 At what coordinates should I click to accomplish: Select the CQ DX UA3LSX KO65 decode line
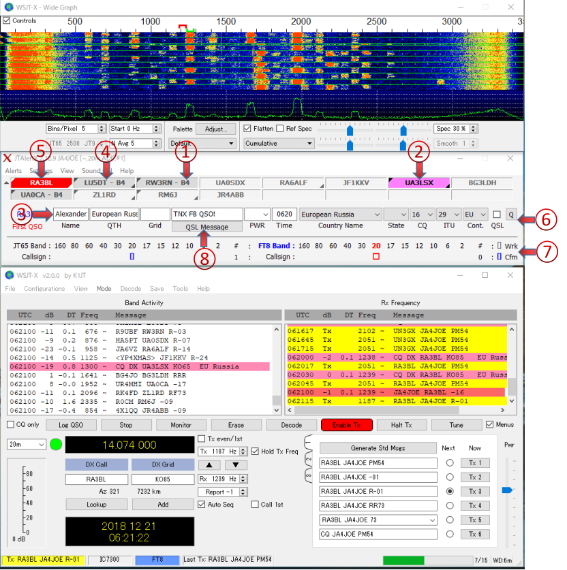tap(140, 366)
